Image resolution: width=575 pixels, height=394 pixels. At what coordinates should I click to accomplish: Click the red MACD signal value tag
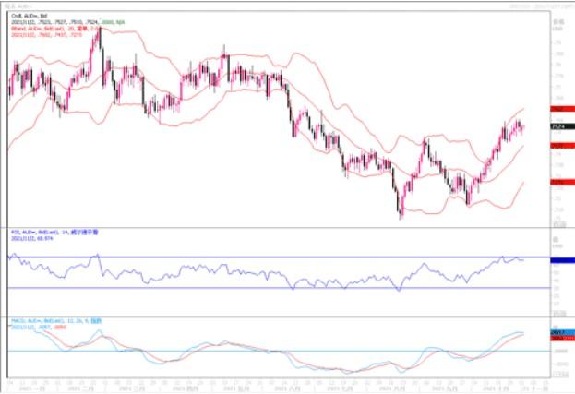557,338
